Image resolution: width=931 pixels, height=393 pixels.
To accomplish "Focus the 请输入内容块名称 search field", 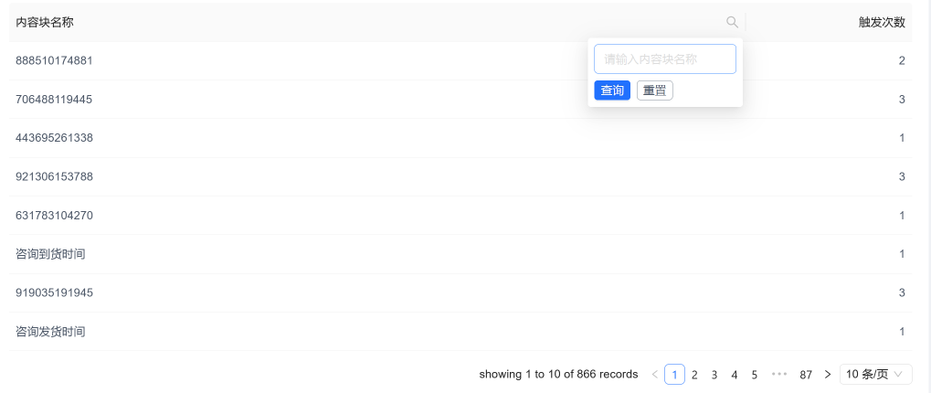I will tap(665, 58).
